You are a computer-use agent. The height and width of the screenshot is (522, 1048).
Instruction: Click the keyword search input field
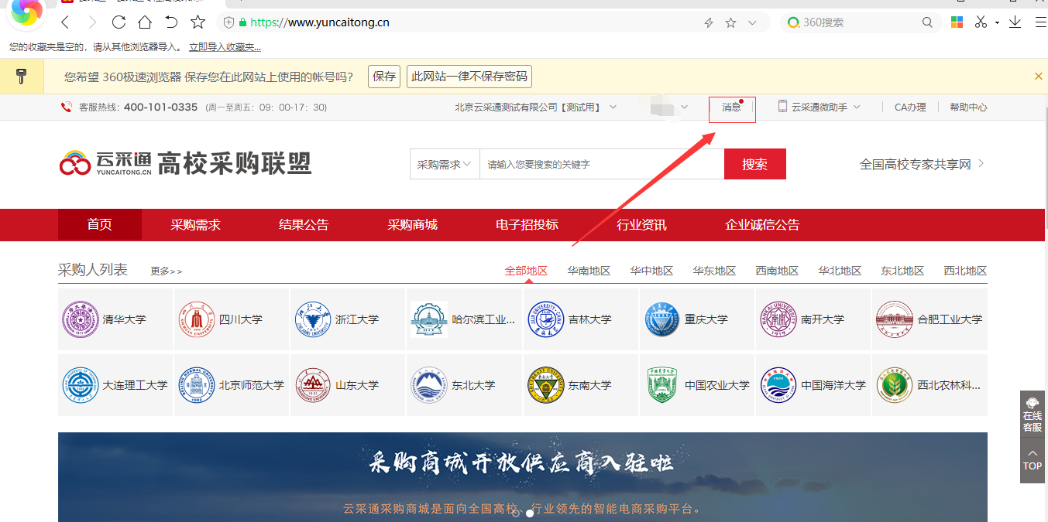tap(602, 164)
